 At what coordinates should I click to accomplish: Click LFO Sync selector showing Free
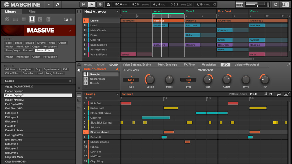click(x=188, y=80)
